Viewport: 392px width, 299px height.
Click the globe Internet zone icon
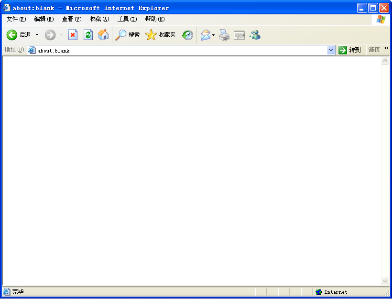[318, 292]
